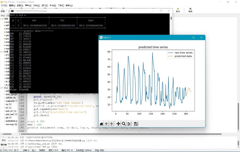Open the View menu in Geany
Viewport: 240px width, 152px height.
(x=28, y=5)
